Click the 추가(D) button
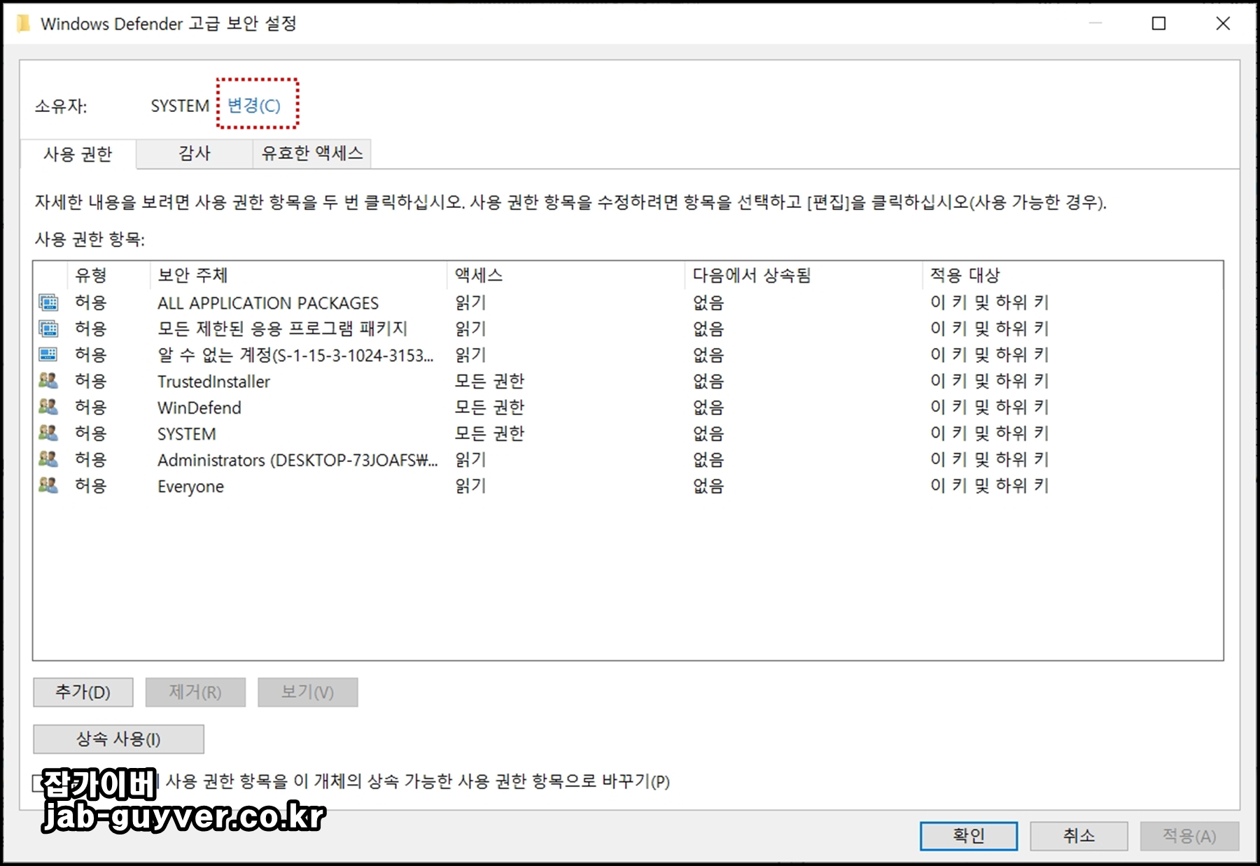This screenshot has height=866, width=1260. pos(83,692)
